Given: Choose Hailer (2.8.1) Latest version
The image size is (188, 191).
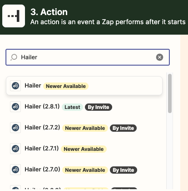Looking at the screenshot, I should [84, 107].
